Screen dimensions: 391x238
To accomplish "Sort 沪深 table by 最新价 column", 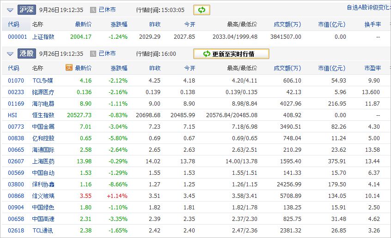I will tap(83, 24).
